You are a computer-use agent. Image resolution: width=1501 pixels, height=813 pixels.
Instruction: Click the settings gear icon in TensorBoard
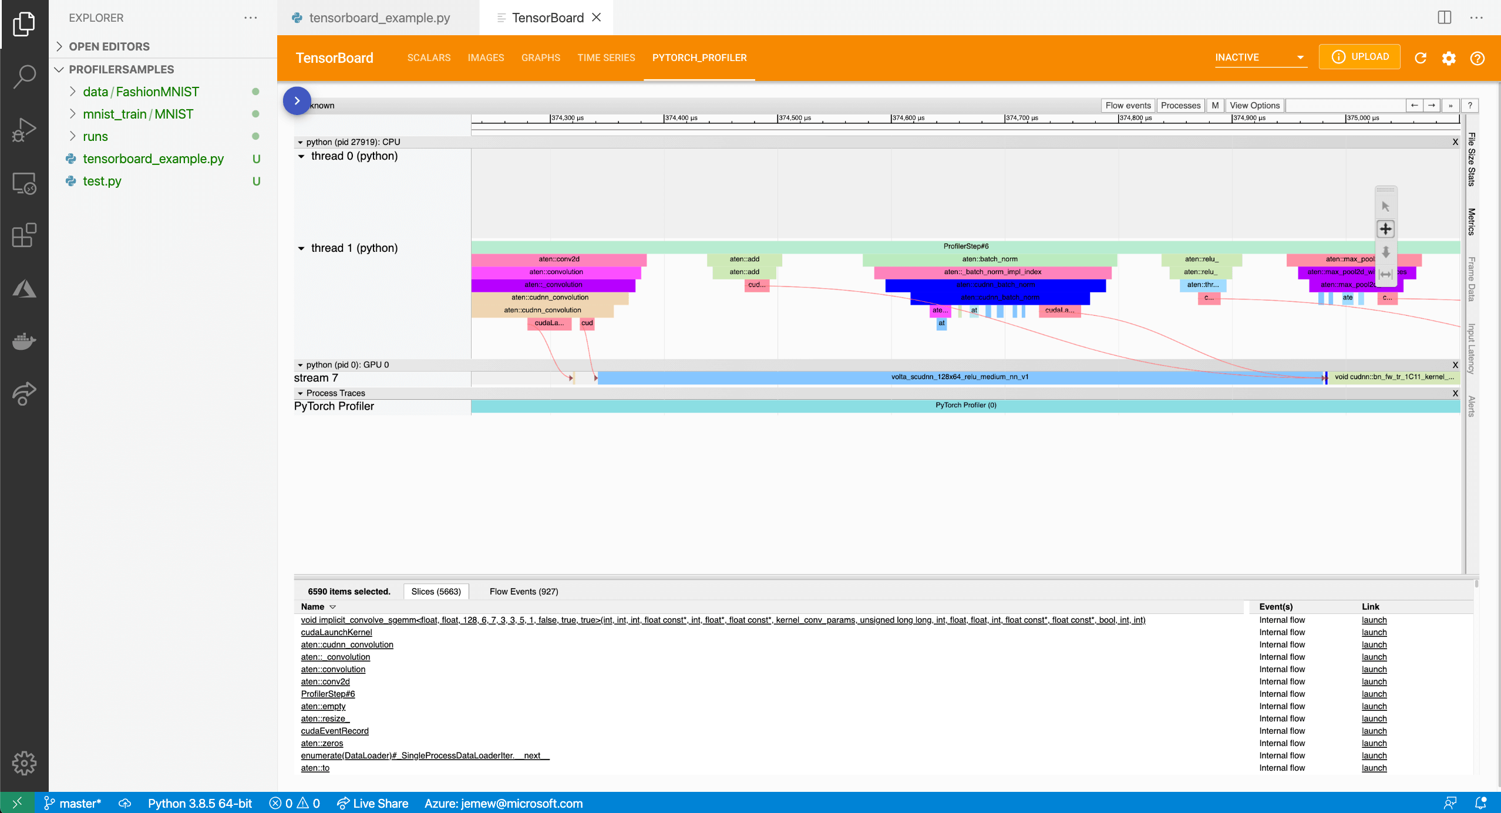coord(1449,57)
